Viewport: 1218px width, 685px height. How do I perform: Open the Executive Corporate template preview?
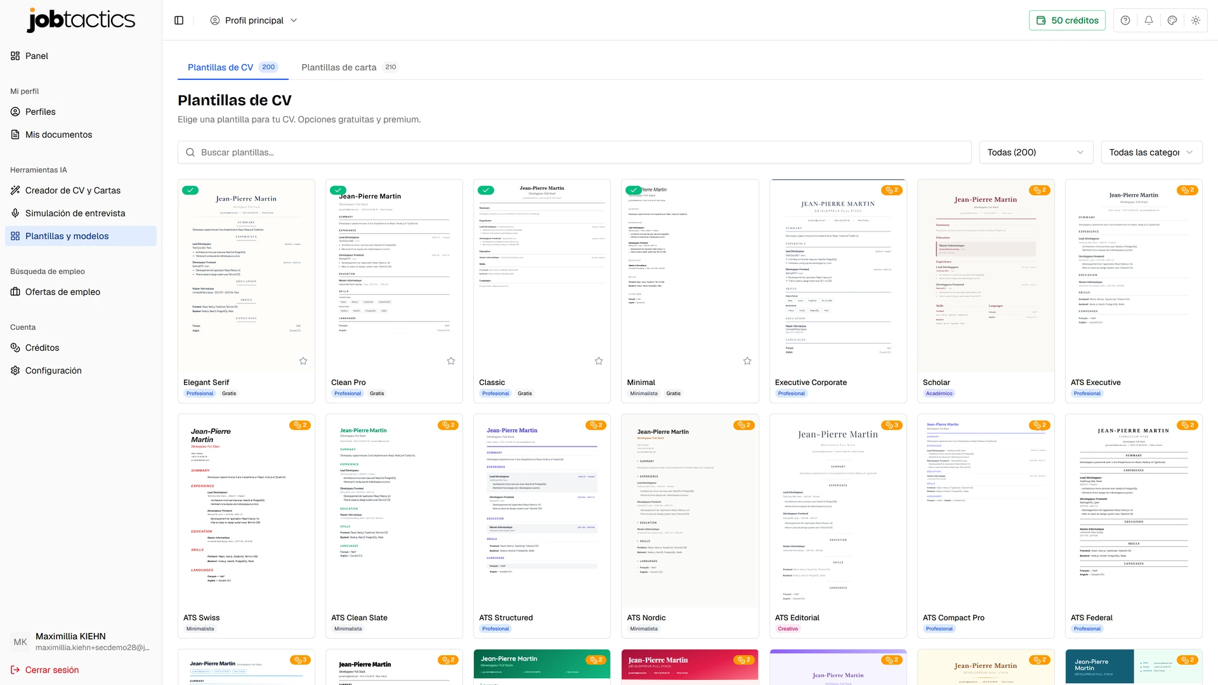(x=838, y=276)
